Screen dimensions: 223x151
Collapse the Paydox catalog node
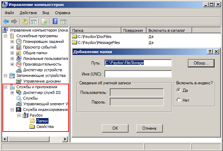pos(19,116)
